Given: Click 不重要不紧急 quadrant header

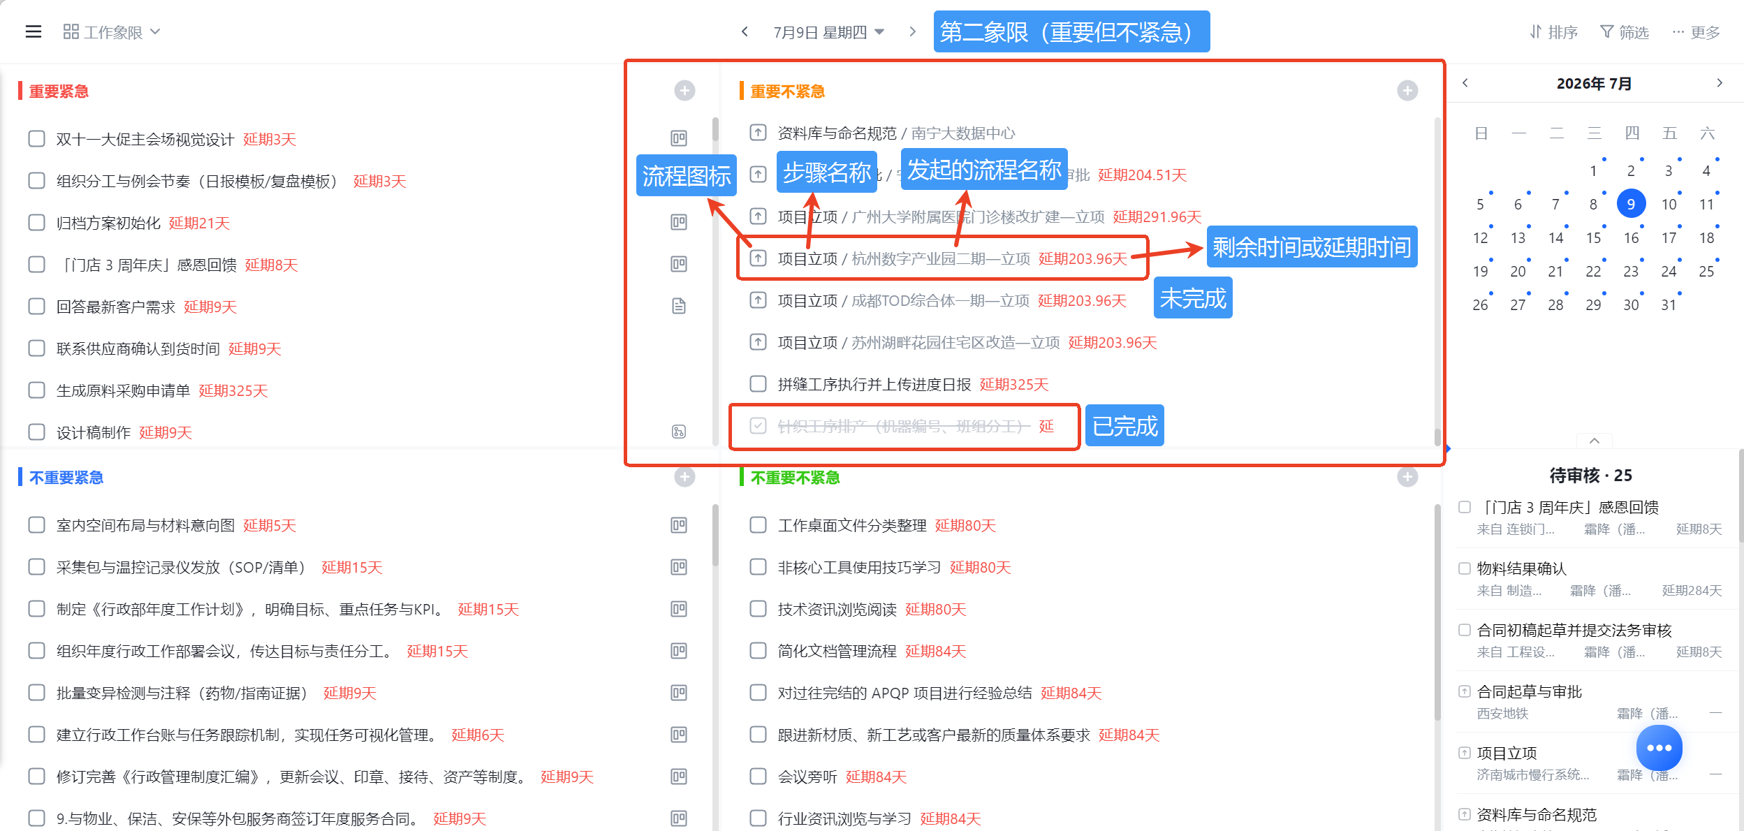Looking at the screenshot, I should point(795,478).
